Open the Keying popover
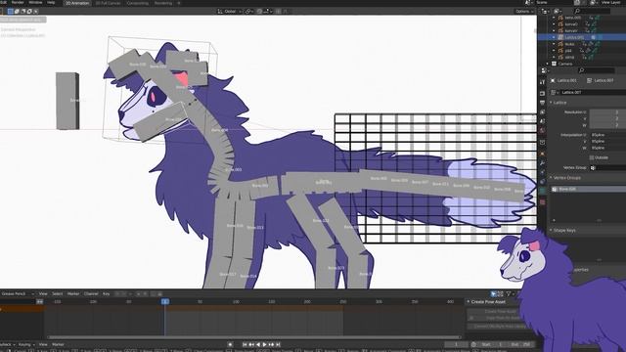626x352 pixels. pyautogui.click(x=25, y=344)
